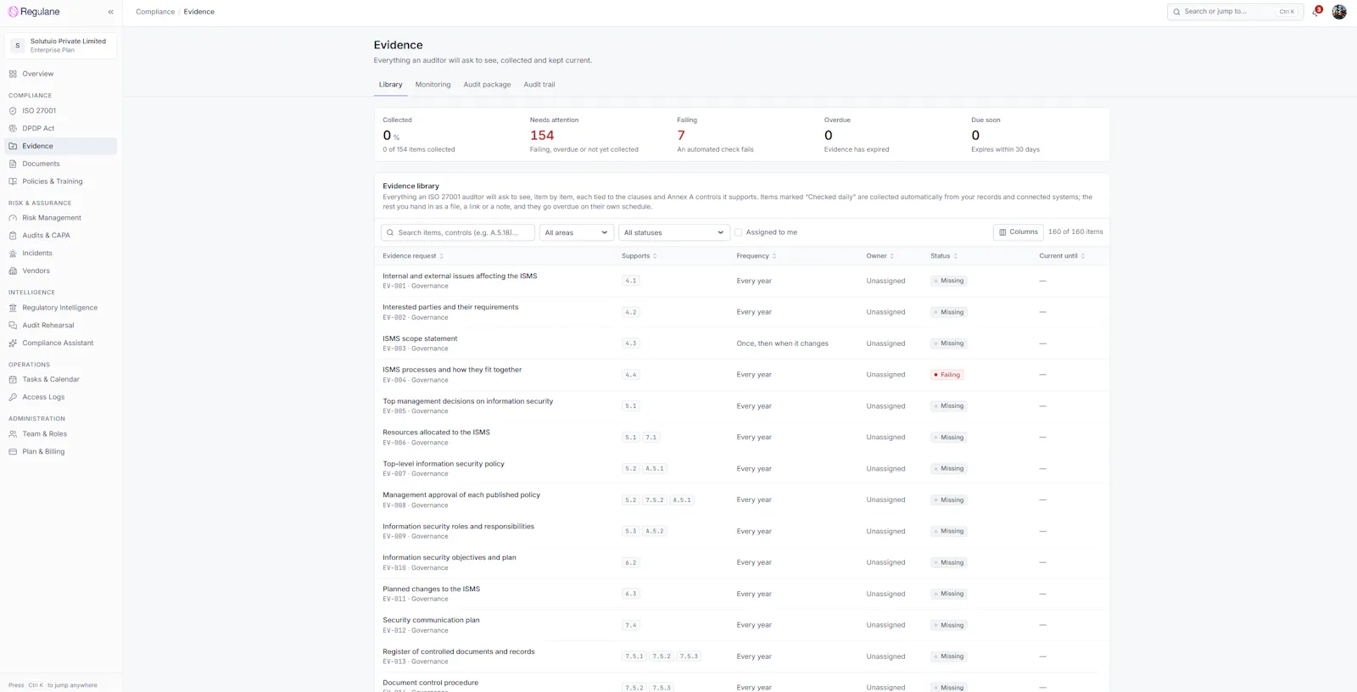
Task: Click the Regulane logo icon
Action: pos(13,12)
